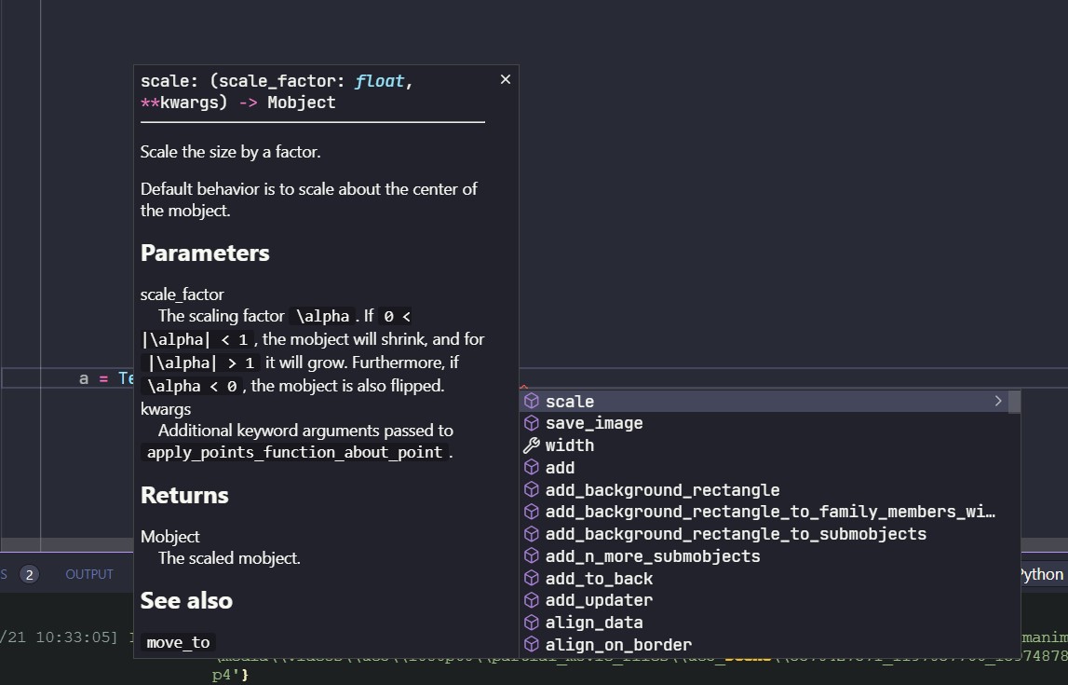This screenshot has height=685, width=1068.
Task: Click the suggestion list scrollbar thumb
Action: coord(1014,402)
